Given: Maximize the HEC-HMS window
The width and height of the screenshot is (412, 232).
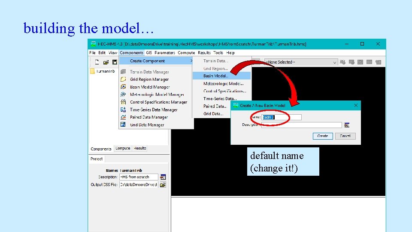Looking at the screenshot, I should pyautogui.click(x=362, y=44).
